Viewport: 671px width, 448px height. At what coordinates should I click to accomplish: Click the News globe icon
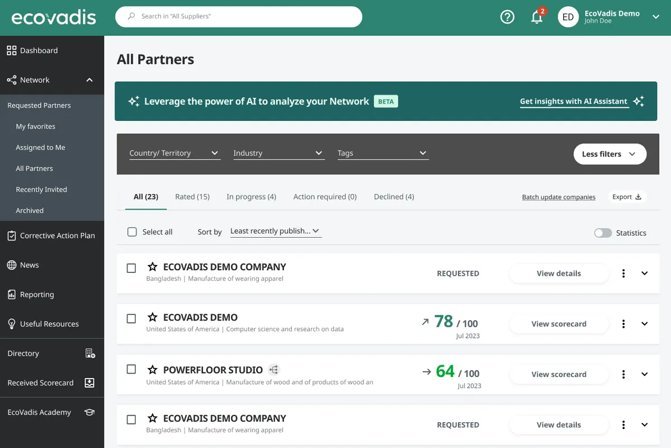[12, 265]
